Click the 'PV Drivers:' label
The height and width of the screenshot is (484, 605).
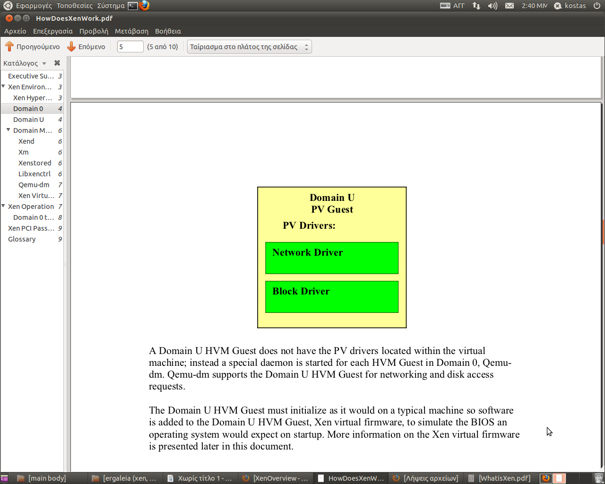(309, 225)
